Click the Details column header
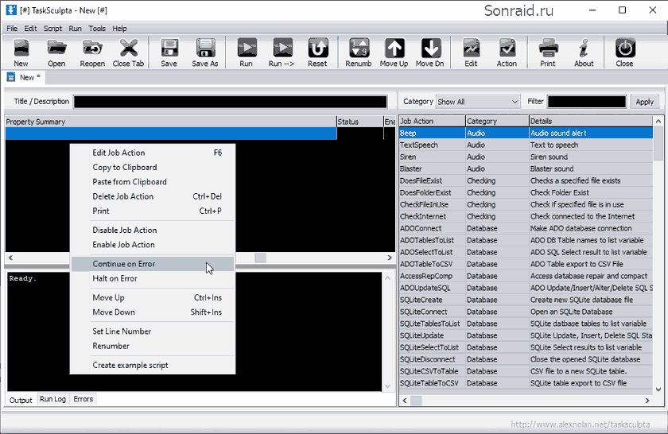 click(x=590, y=121)
